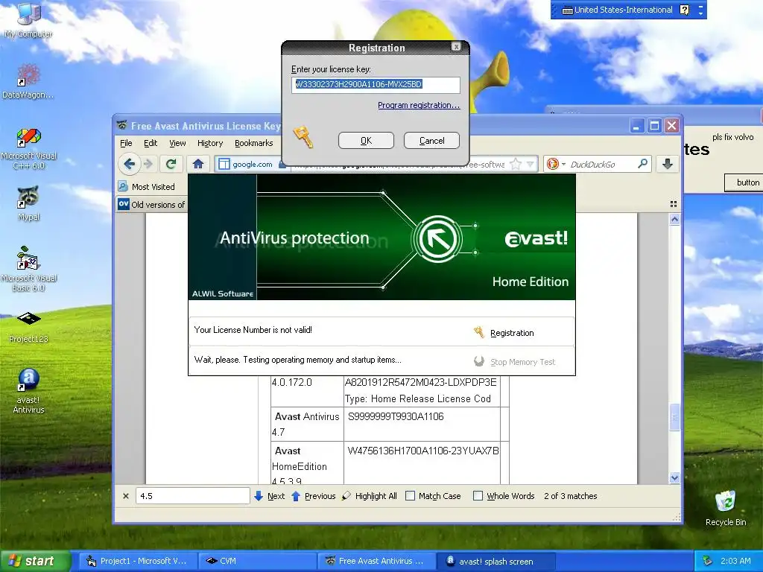
Task: Open the View menu in browser
Action: [177, 143]
